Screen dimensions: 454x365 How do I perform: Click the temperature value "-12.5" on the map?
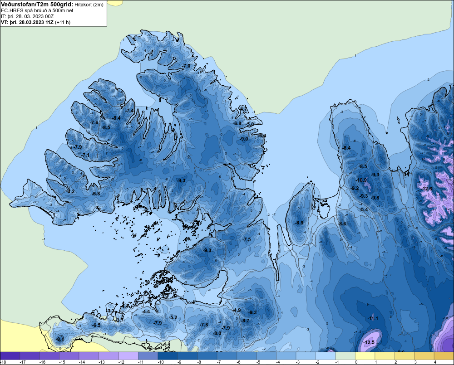coord(369,342)
